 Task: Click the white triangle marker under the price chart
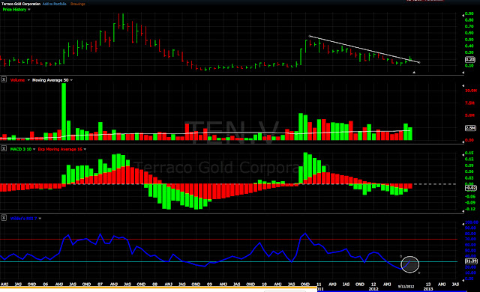414,73
